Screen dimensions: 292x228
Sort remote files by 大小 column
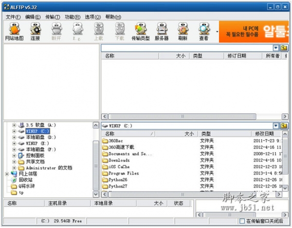174,56
